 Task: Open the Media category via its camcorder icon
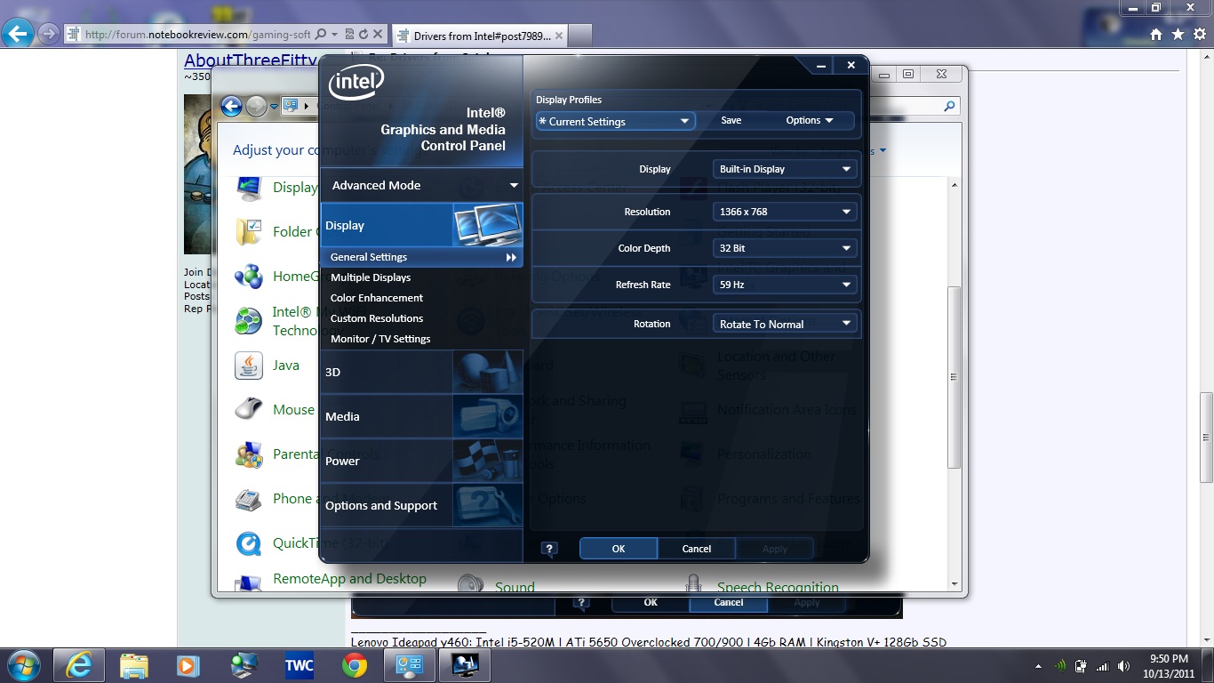coord(487,416)
